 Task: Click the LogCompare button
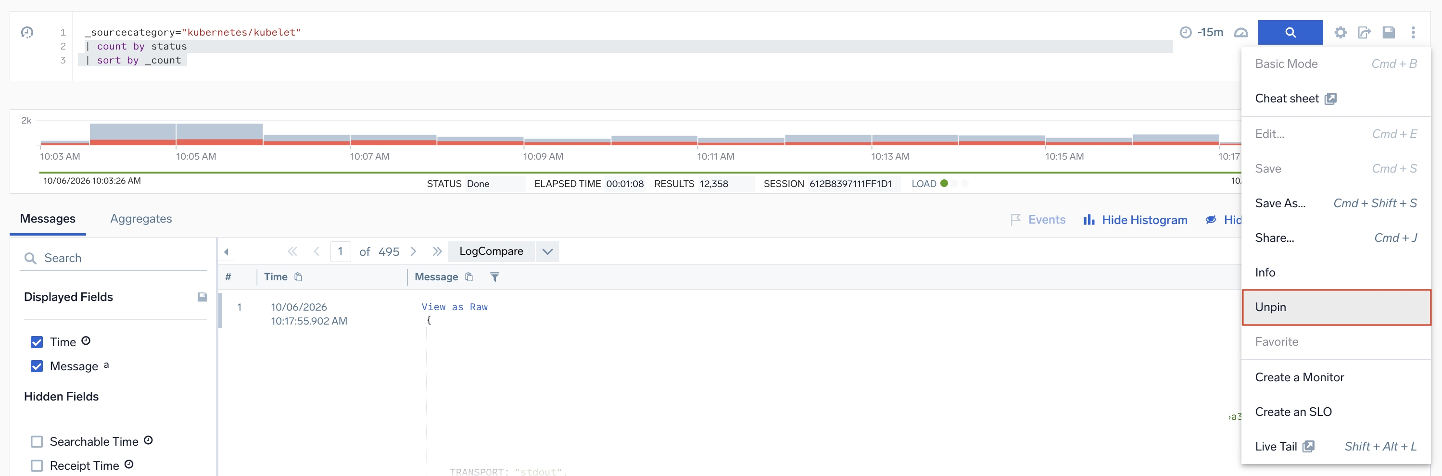pos(491,252)
